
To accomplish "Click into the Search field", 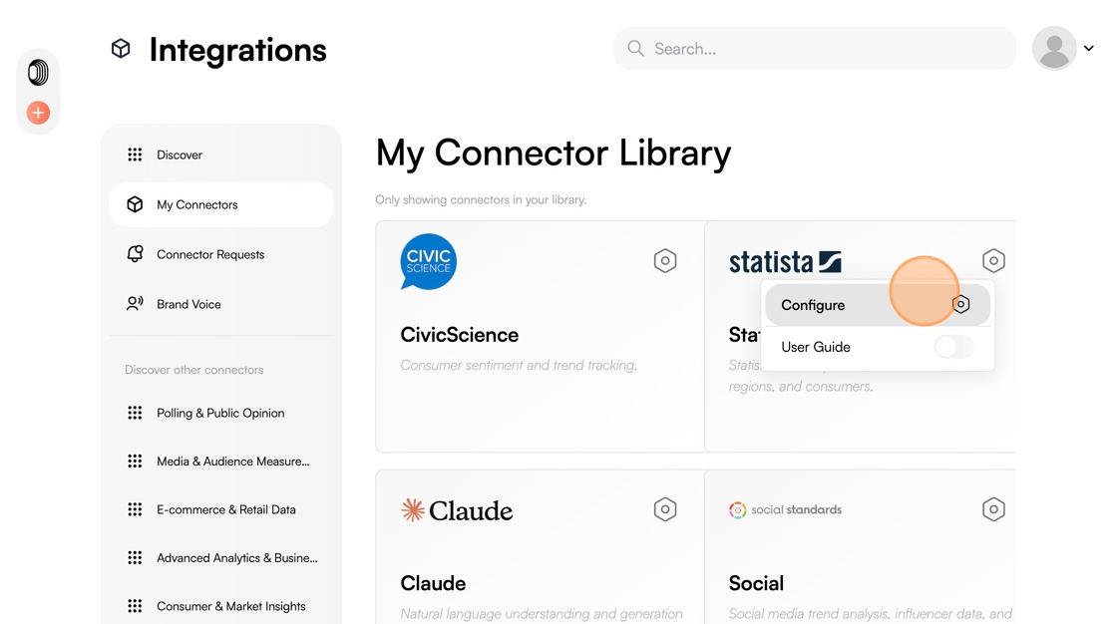I will pos(815,49).
